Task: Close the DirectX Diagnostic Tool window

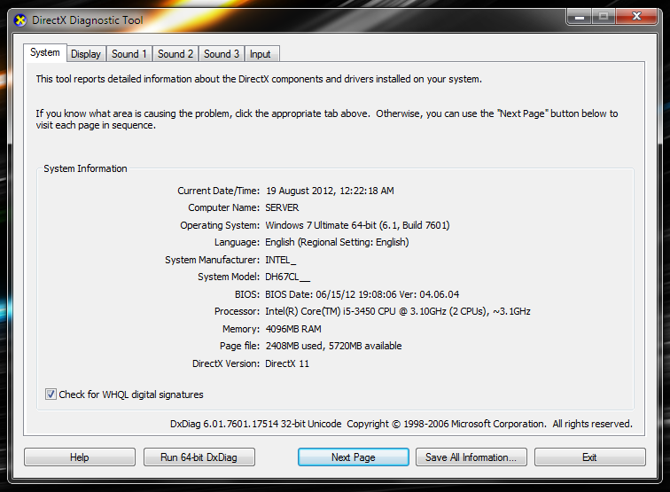Action: [636, 17]
